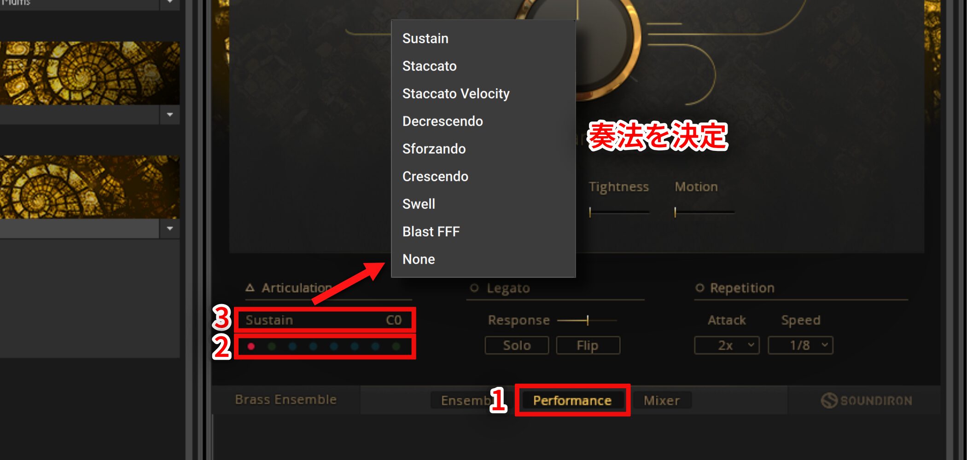Switch to the Performance tab
The width and height of the screenshot is (967, 460).
[x=572, y=400]
